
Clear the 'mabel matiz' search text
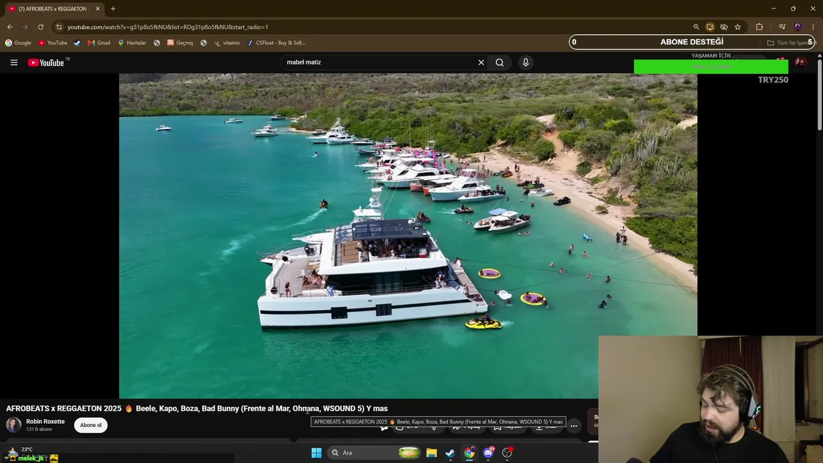481,62
